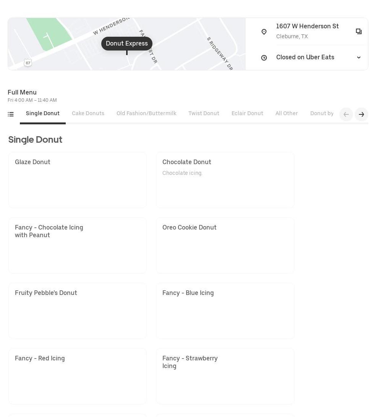Click the clock icon next to Closed on Uber Eats
This screenshot has height=417, width=376.
[x=264, y=57]
